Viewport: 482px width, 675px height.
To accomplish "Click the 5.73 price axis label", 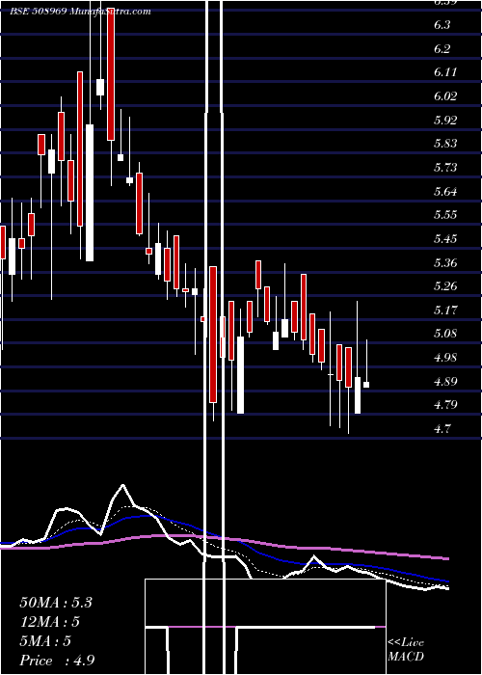I will click(x=445, y=167).
